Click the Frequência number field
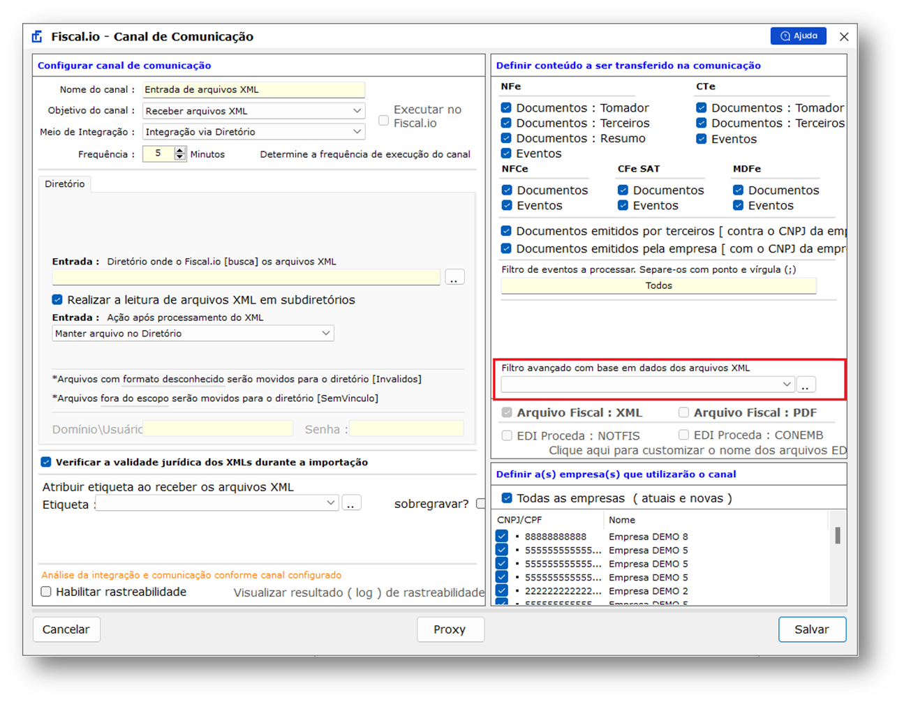Screen dimensions: 904x702 coord(158,154)
